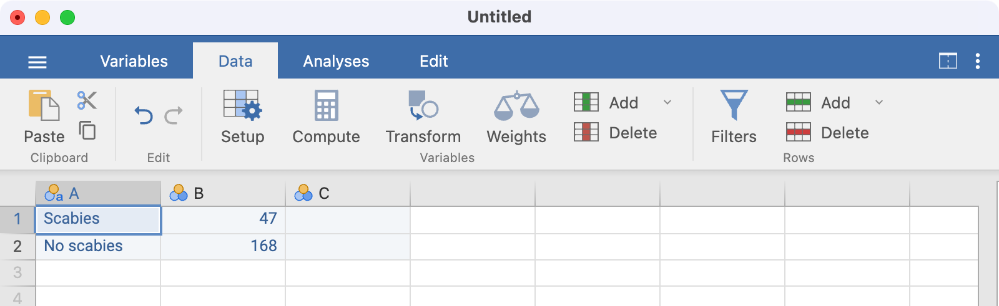Switch to the Analyses tab
This screenshot has width=999, height=306.
336,61
